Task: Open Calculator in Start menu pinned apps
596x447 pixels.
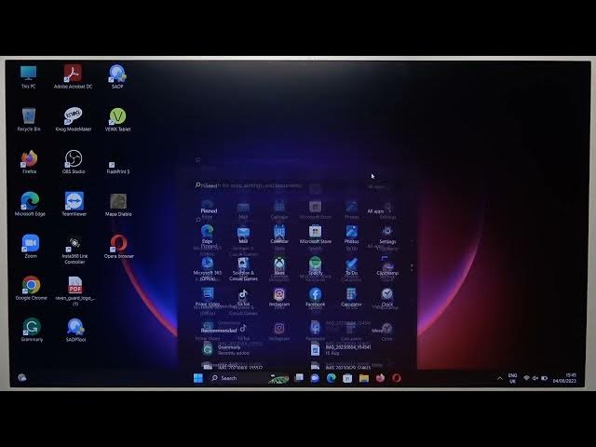Action: [x=351, y=298]
